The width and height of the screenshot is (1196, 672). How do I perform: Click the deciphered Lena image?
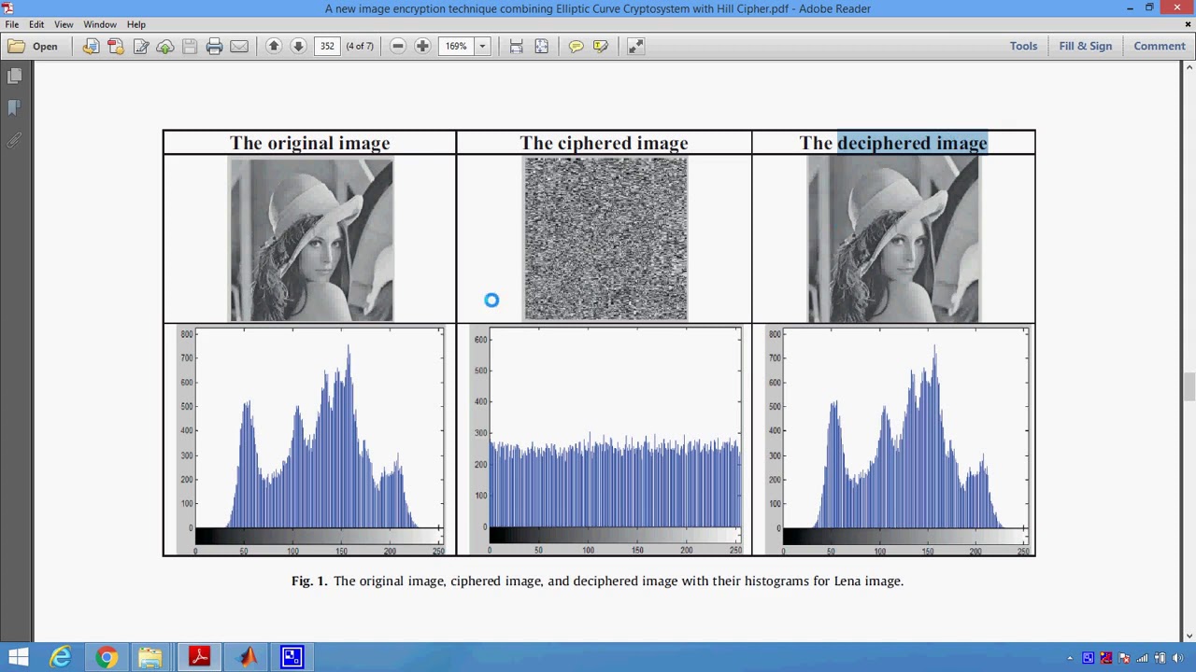[x=893, y=240]
